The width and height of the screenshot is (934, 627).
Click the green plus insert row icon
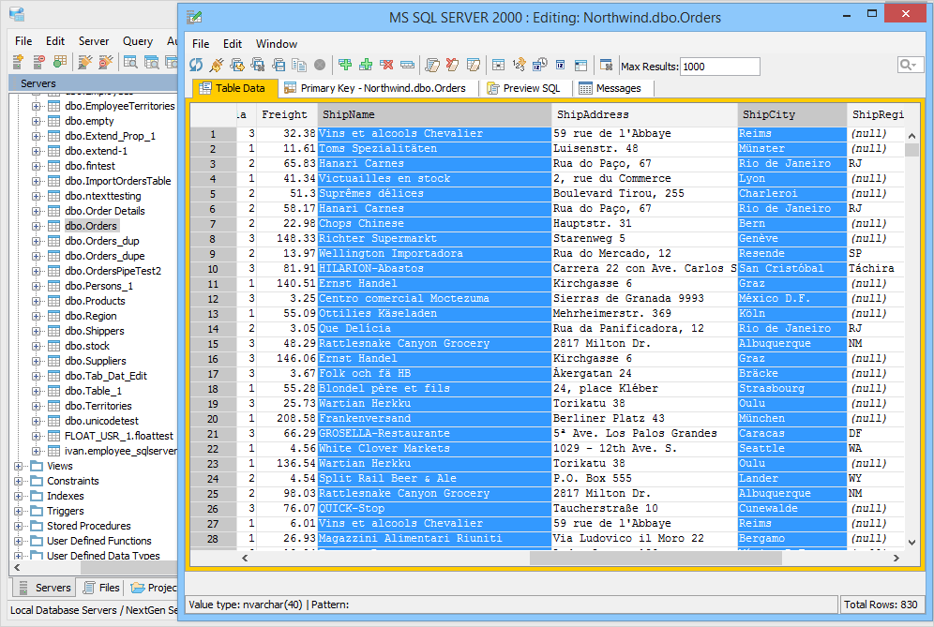[x=345, y=65]
